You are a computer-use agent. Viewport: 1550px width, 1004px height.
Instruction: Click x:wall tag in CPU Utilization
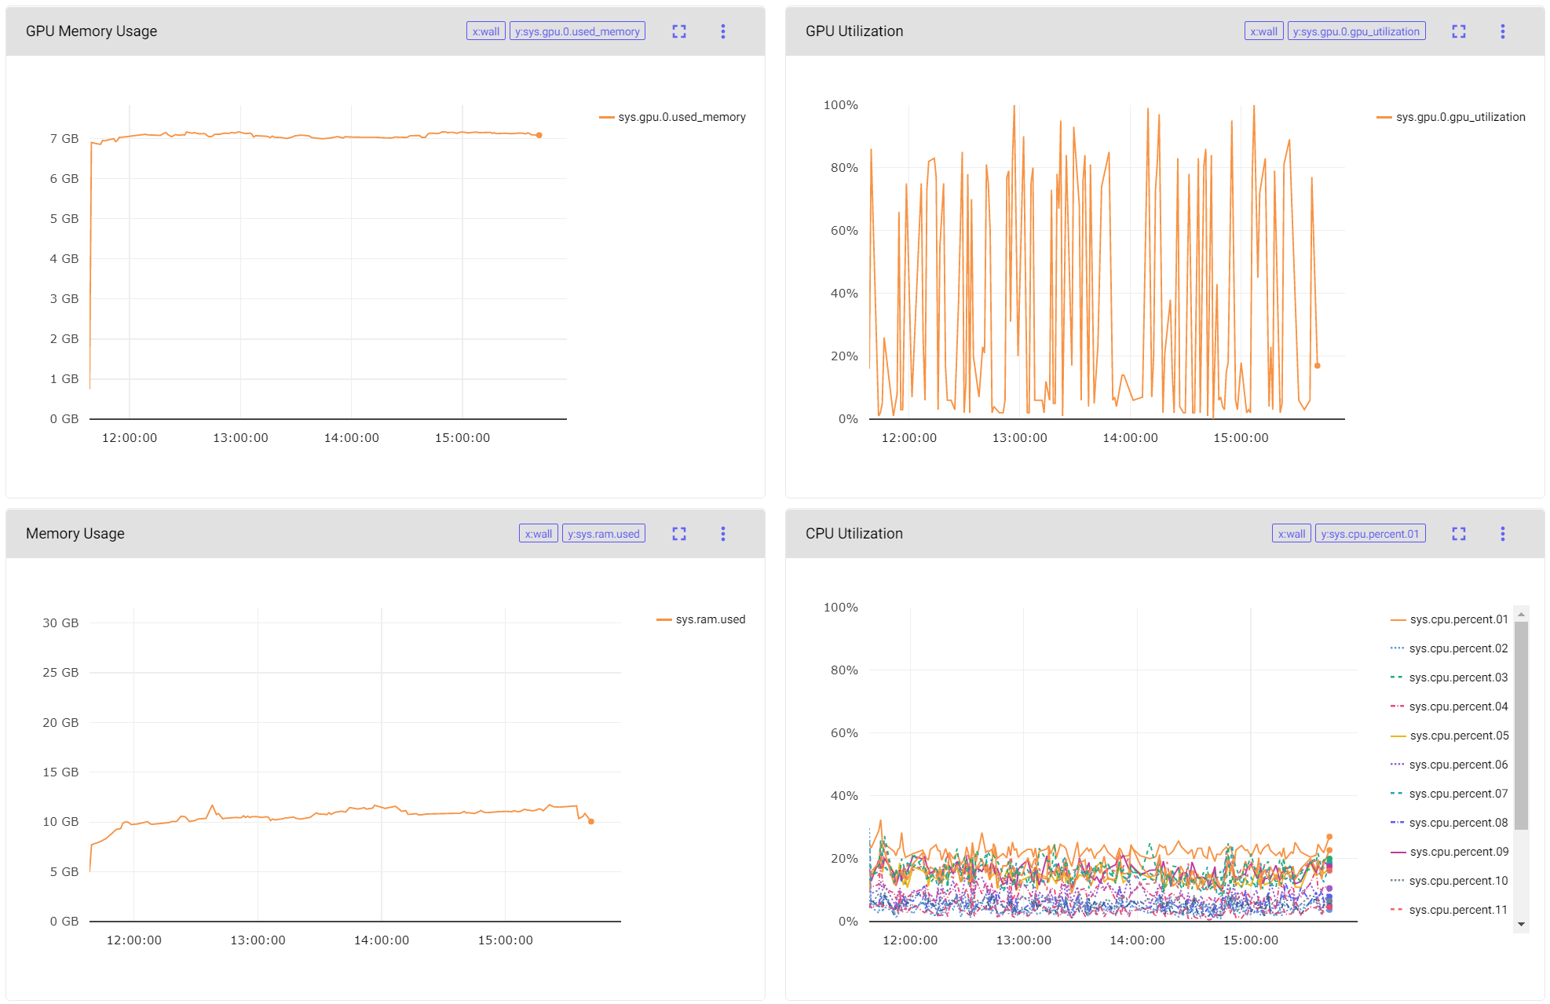click(1292, 534)
